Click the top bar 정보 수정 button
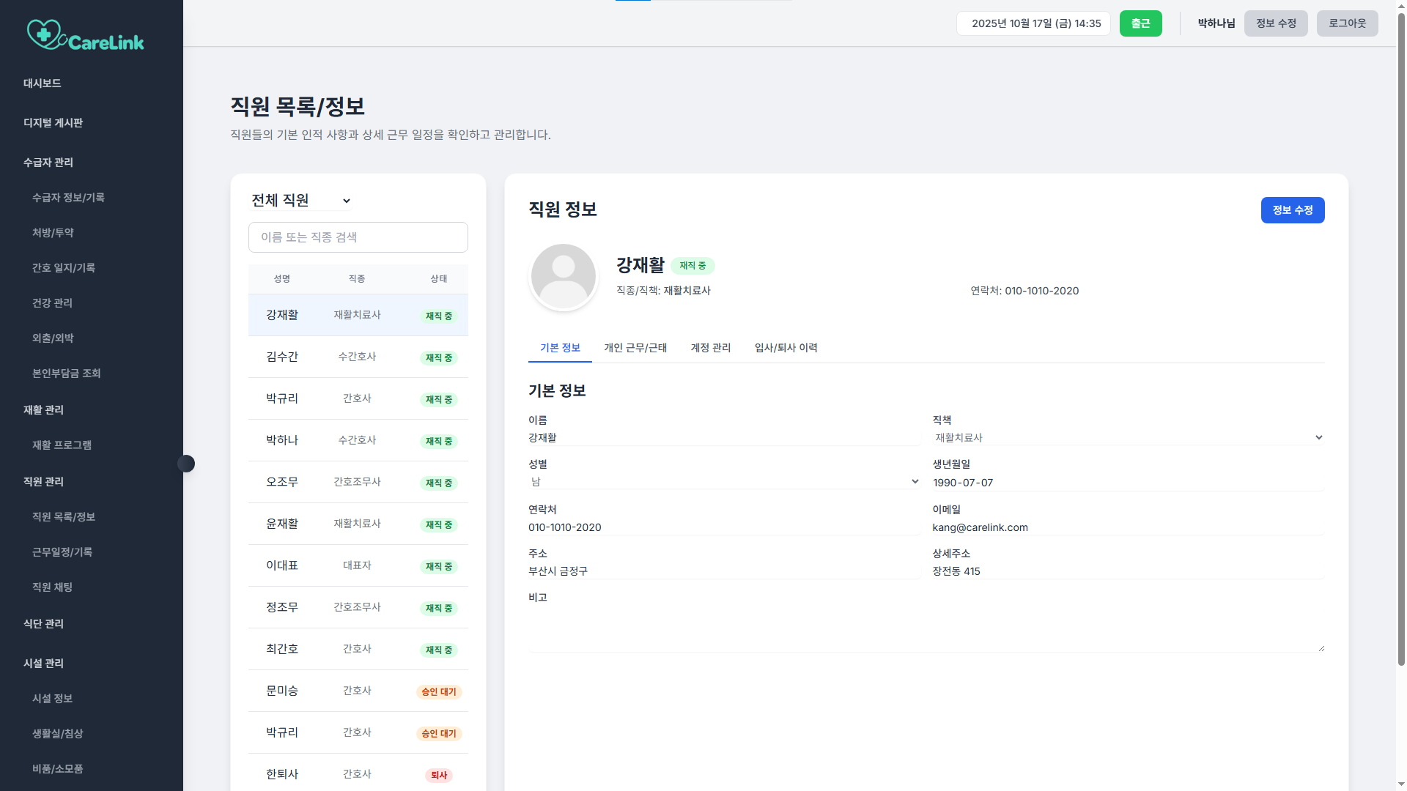Screen dimensions: 1407x791 1276,23
